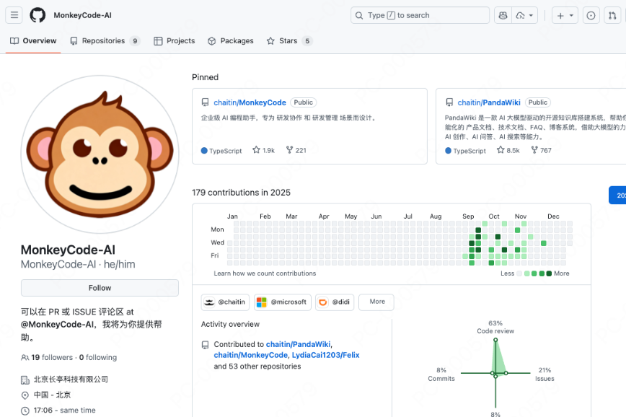Open chaitin/MonkeyCode in Activity overview
This screenshot has width=626, height=417.
[251, 355]
